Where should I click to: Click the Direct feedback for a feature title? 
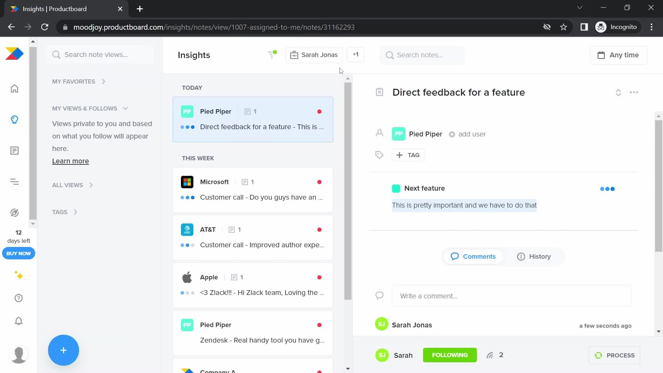pyautogui.click(x=459, y=92)
